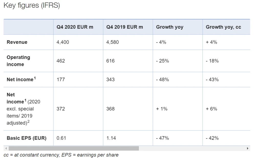Click the Basic EPS value 1.14
The width and height of the screenshot is (256, 163).
pyautogui.click(x=111, y=138)
